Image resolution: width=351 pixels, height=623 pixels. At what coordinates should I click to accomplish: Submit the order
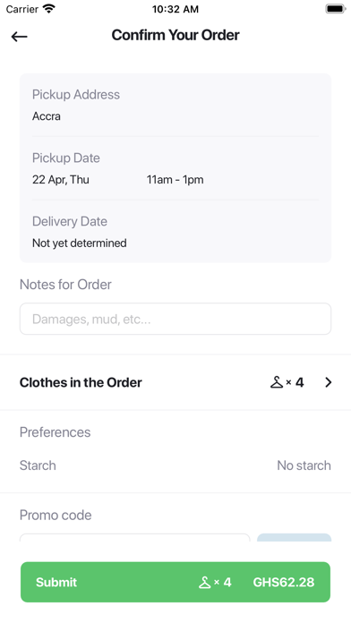pos(175,582)
